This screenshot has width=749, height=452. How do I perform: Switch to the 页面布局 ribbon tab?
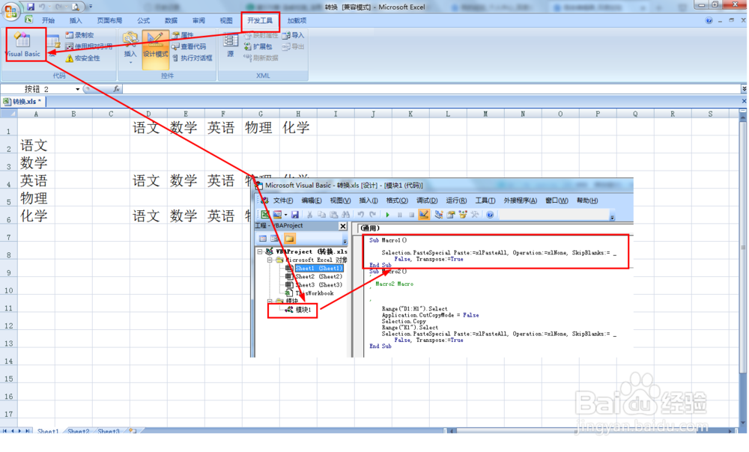point(109,20)
